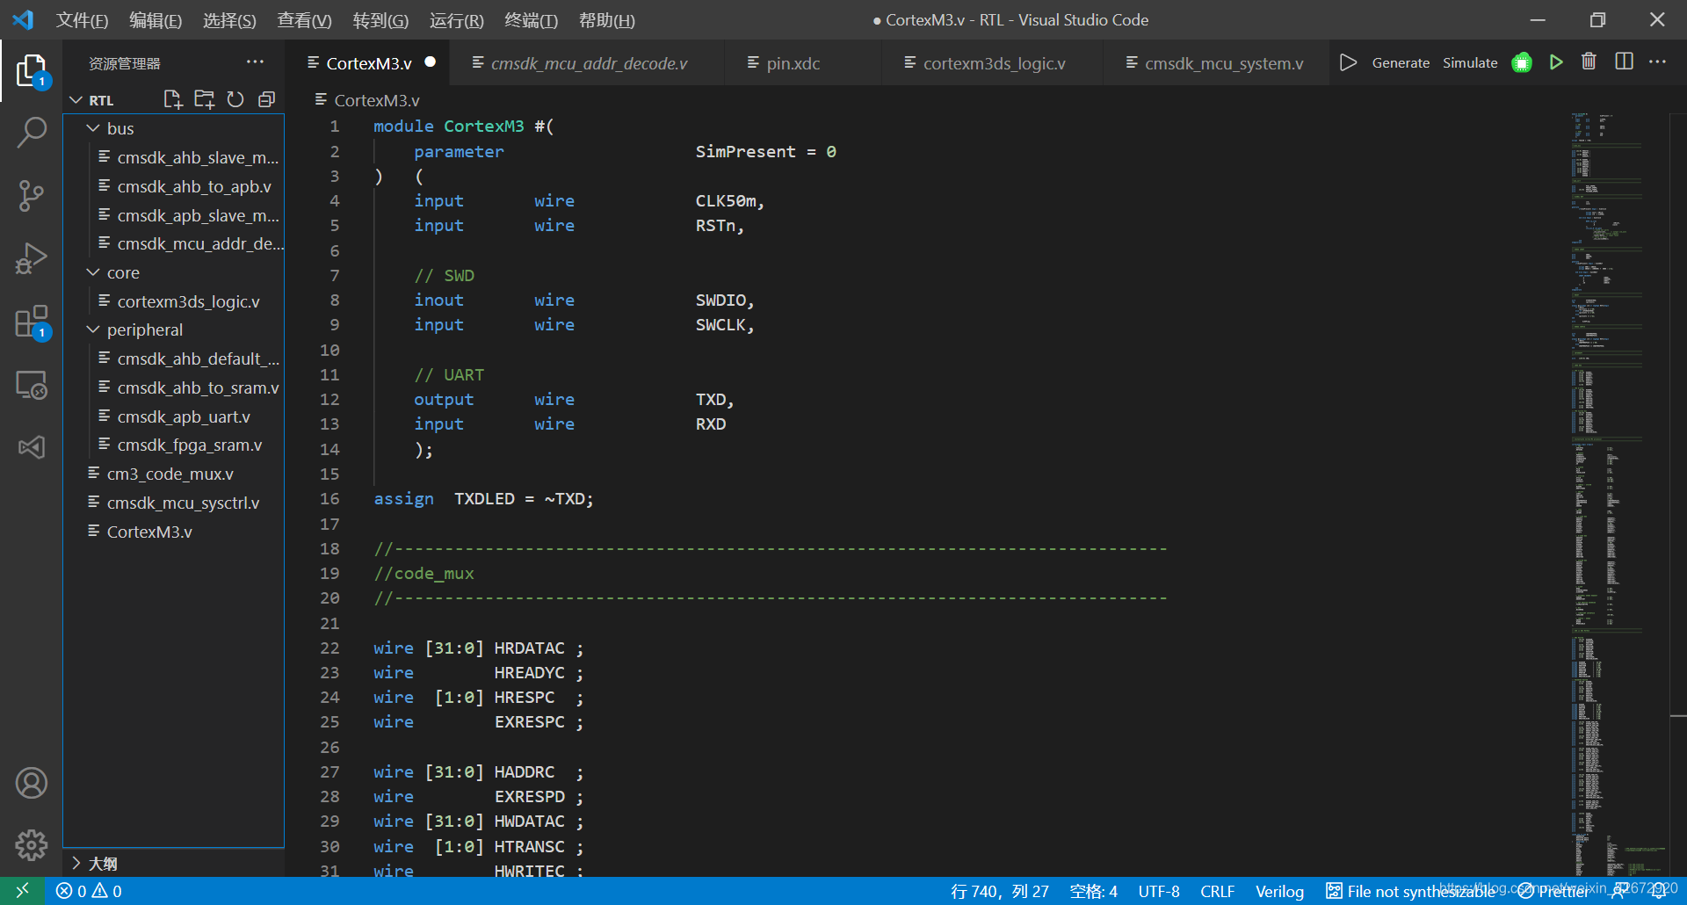The width and height of the screenshot is (1687, 905).
Task: Refresh the RTL explorer tree
Action: 235,99
